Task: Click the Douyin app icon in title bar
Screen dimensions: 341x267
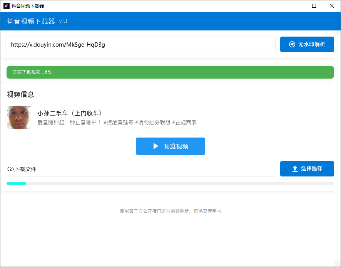Action: [6, 6]
